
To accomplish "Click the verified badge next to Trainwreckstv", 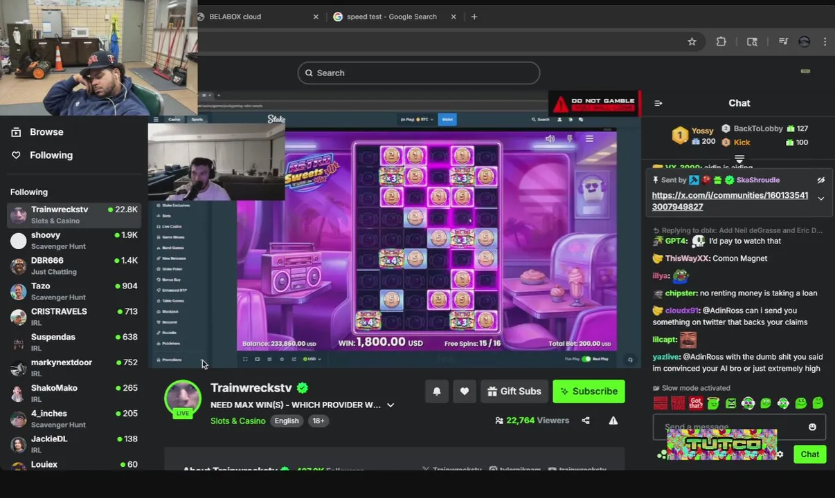I will (303, 388).
